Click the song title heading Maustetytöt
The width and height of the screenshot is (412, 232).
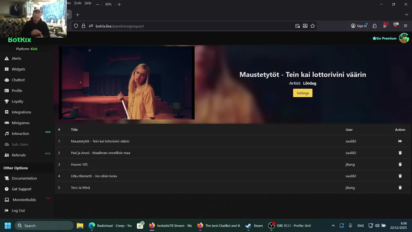pyautogui.click(x=303, y=74)
